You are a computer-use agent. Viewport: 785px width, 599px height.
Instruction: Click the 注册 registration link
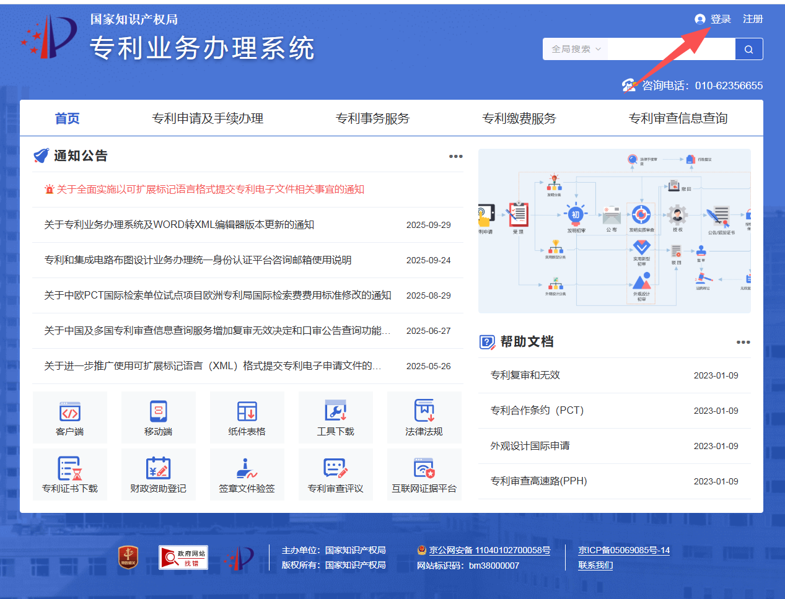pyautogui.click(x=753, y=19)
